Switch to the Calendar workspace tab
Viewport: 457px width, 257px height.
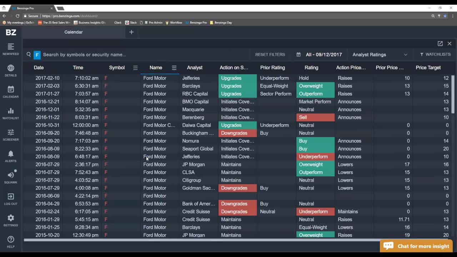(74, 32)
